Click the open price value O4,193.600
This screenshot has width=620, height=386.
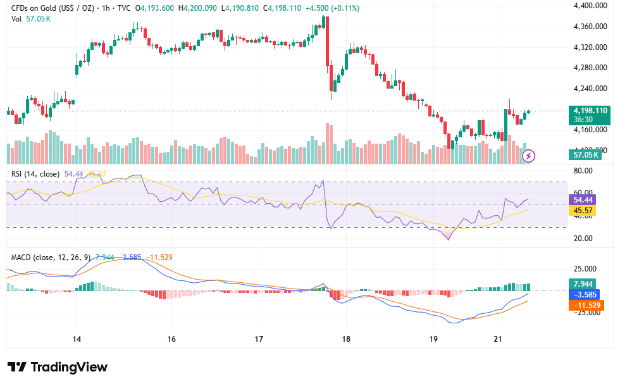154,8
